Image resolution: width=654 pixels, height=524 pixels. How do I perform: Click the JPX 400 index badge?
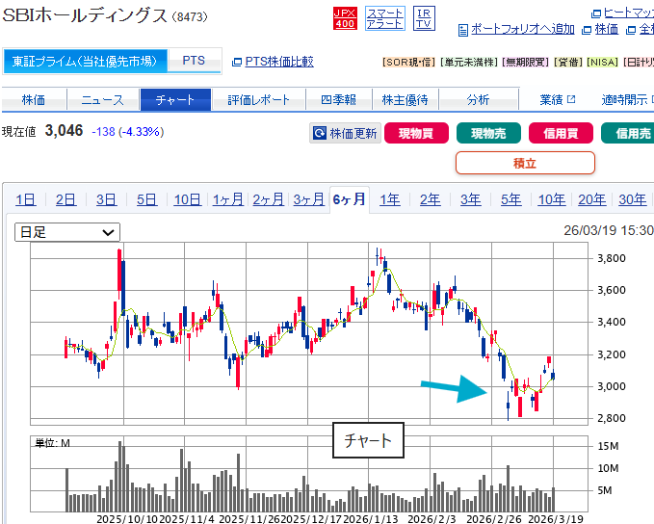(x=344, y=17)
